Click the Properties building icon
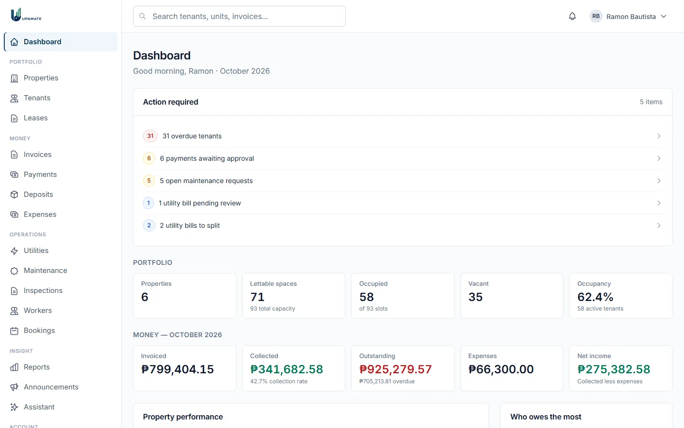The width and height of the screenshot is (684, 428). (x=14, y=78)
